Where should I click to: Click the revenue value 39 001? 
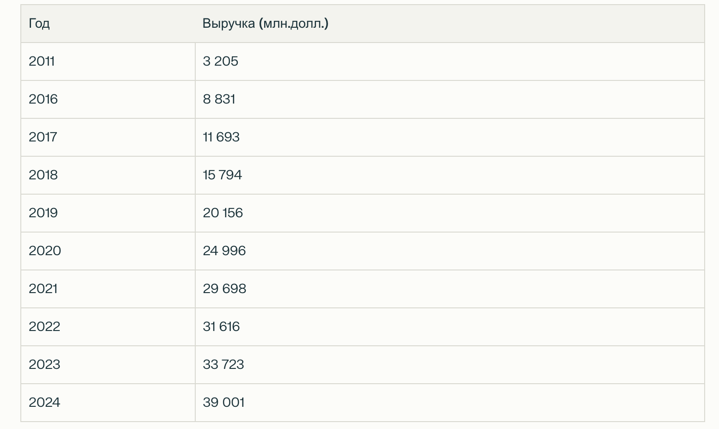pyautogui.click(x=223, y=403)
